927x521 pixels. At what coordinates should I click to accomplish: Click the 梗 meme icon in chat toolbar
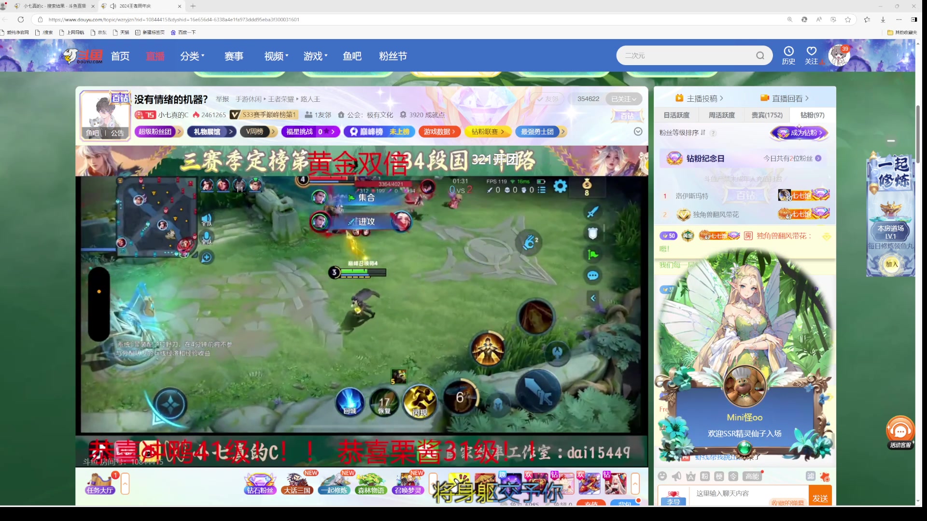pos(719,476)
